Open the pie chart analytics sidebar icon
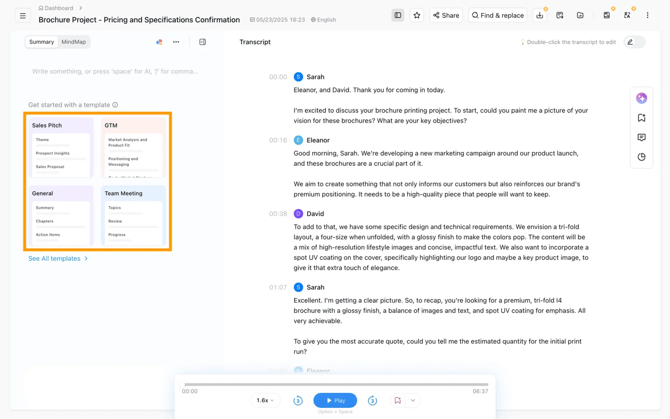This screenshot has width=670, height=419. 642,157
